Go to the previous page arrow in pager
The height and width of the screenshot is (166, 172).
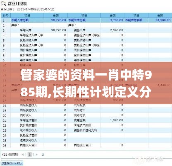pos(23,154)
